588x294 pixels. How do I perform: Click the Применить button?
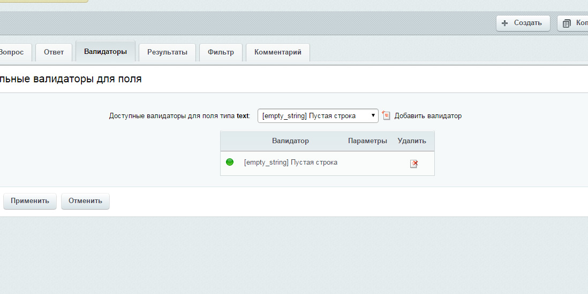click(x=30, y=201)
